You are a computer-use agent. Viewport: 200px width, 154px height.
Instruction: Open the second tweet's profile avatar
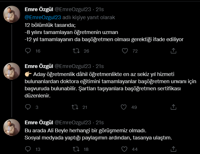click(12, 71)
